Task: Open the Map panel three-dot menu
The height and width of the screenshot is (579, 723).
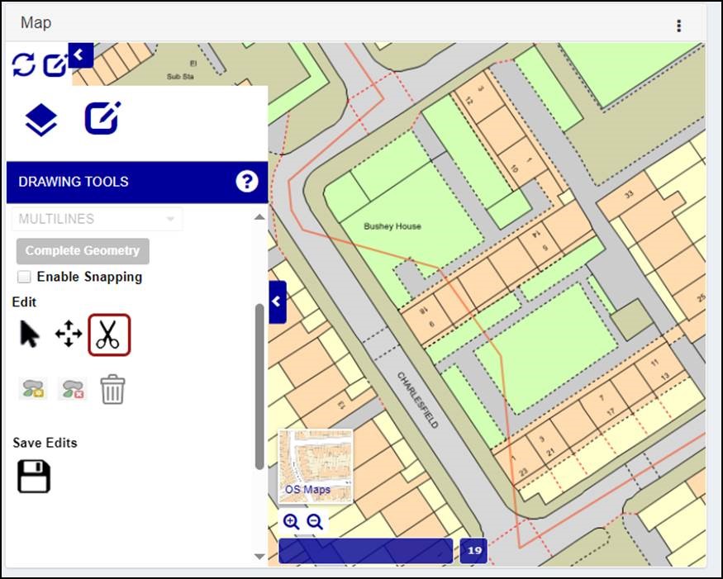Action: pos(678,26)
